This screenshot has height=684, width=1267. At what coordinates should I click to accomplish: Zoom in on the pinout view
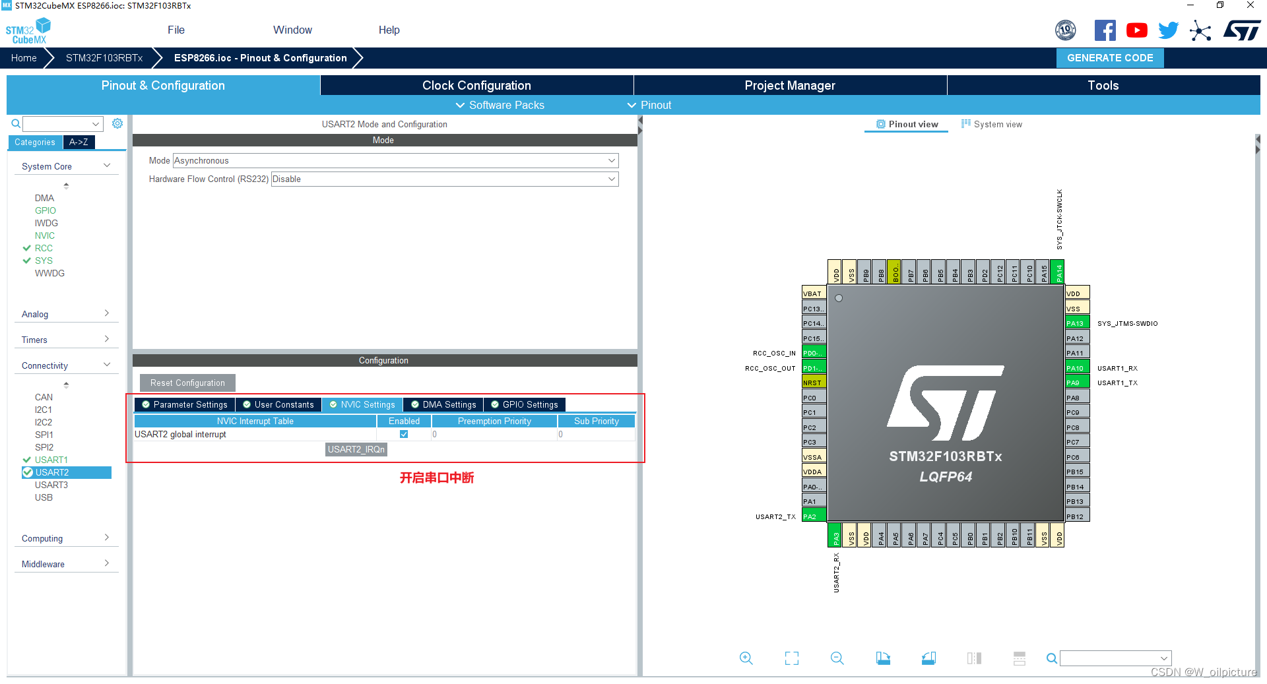pos(746,658)
